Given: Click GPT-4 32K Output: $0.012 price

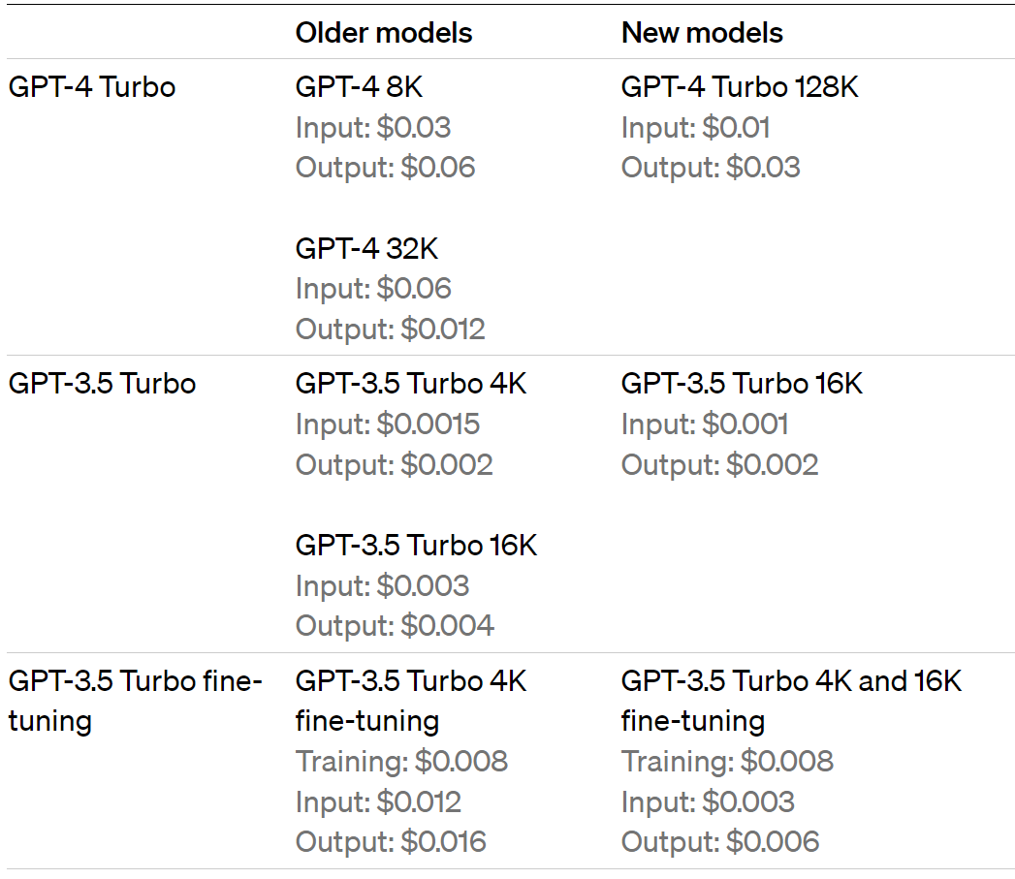Looking at the screenshot, I should (391, 329).
